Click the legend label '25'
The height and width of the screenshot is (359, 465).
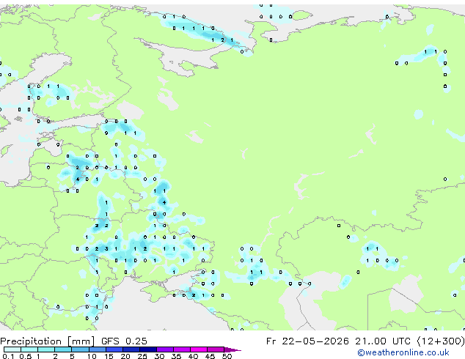[x=142, y=356]
